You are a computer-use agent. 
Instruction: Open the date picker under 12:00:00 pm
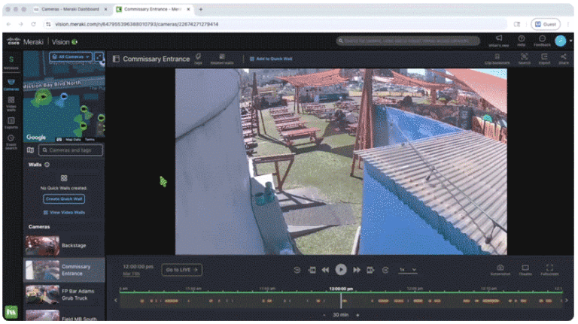pos(131,274)
